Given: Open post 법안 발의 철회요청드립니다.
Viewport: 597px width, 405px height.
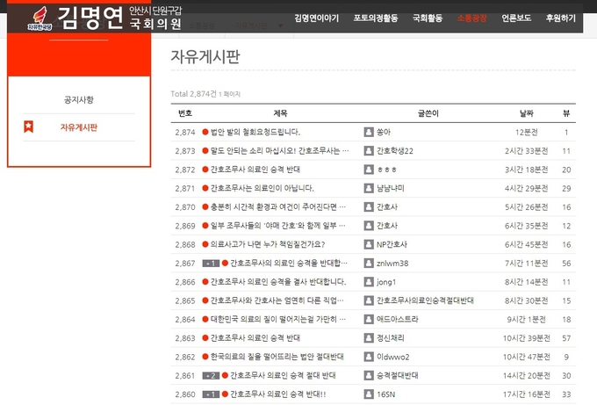Looking at the screenshot, I should [255, 132].
